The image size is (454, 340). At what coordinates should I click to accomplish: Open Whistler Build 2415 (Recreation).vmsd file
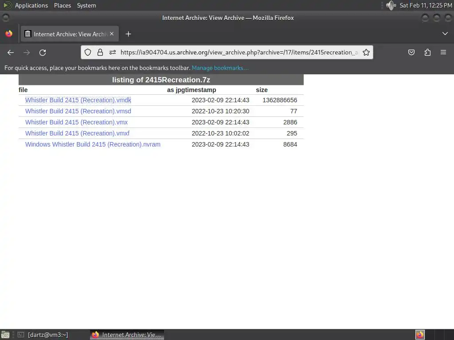pyautogui.click(x=78, y=111)
